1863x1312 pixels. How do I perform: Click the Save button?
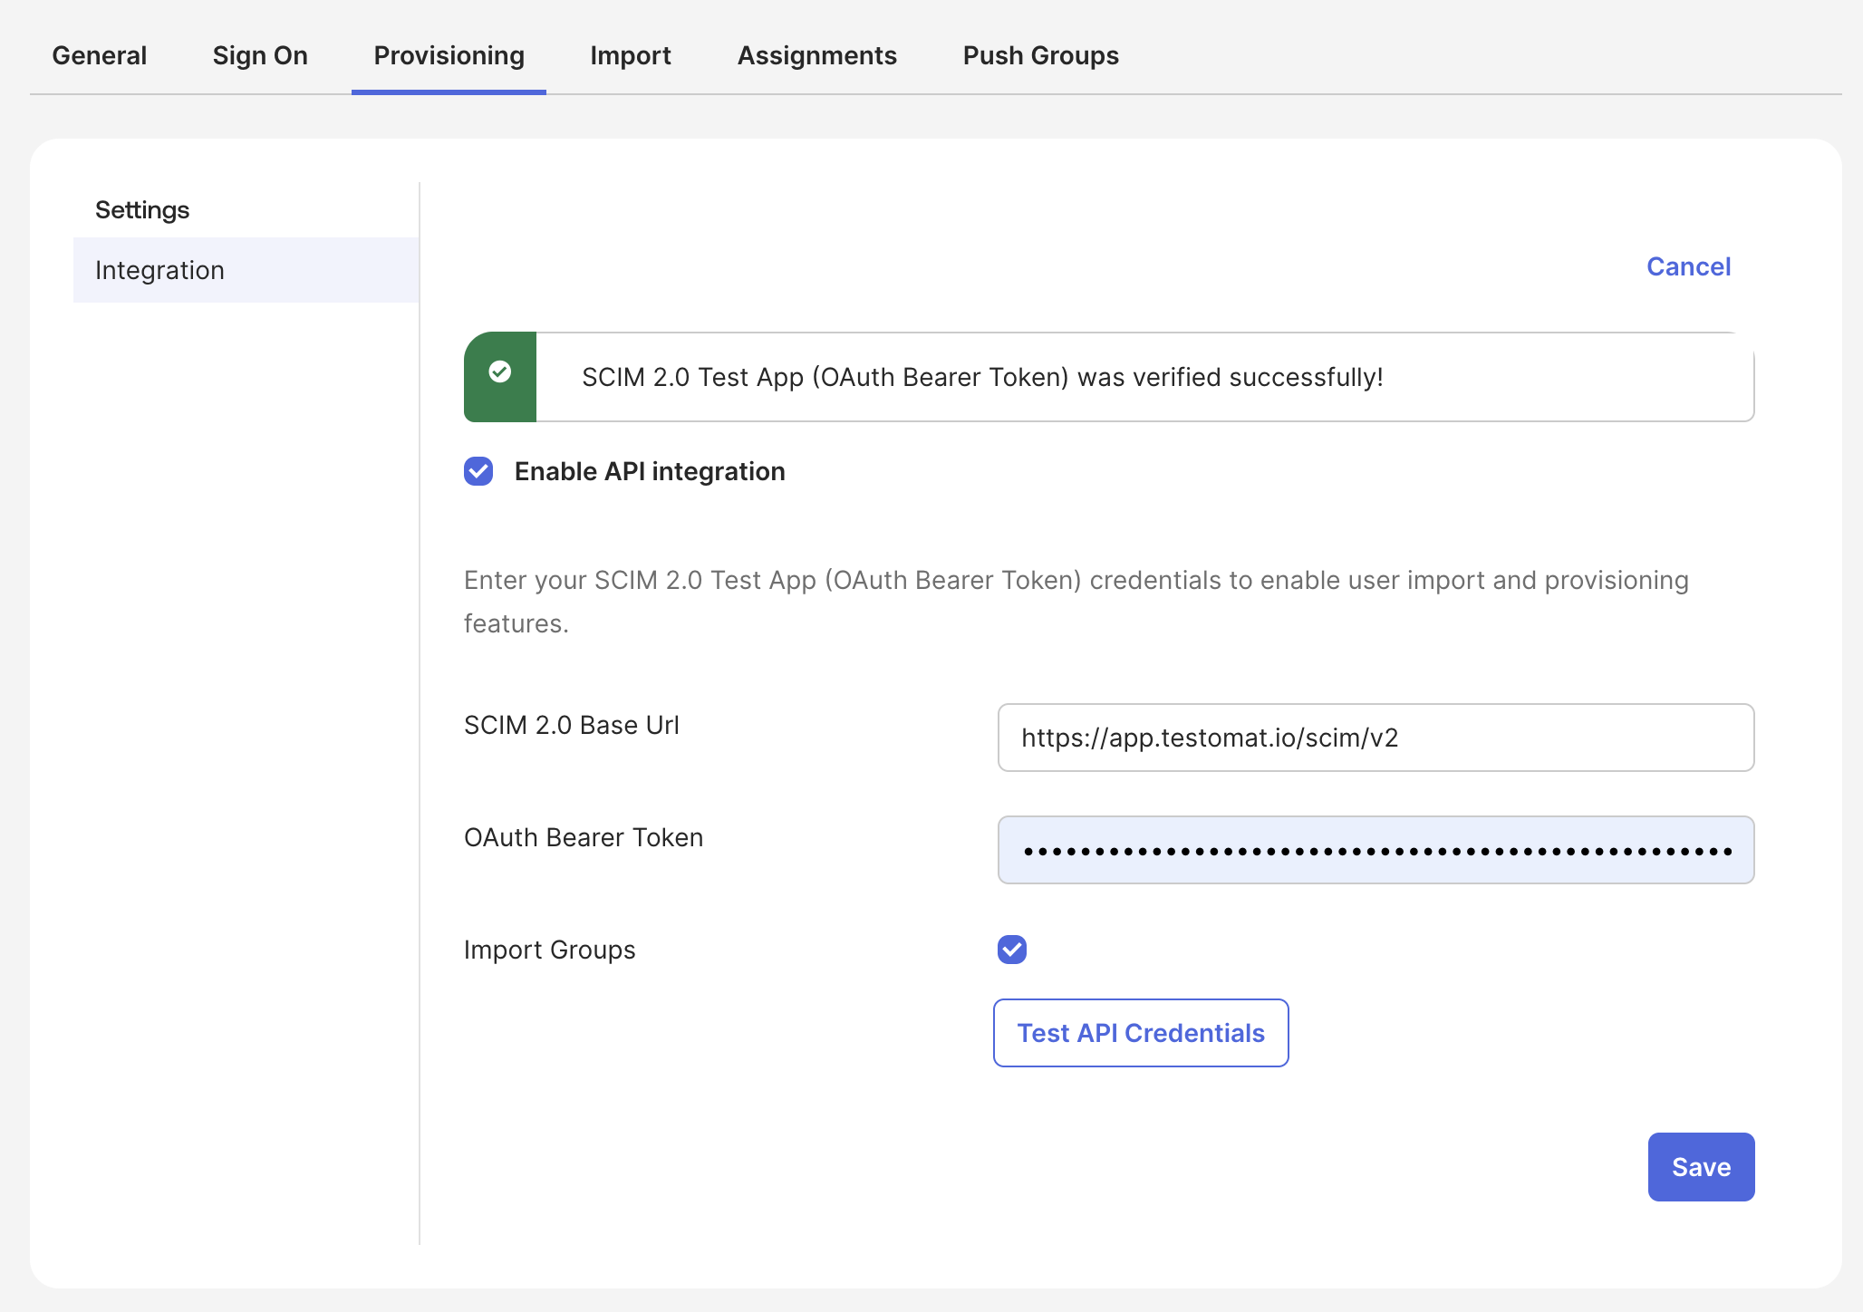pyautogui.click(x=1701, y=1167)
